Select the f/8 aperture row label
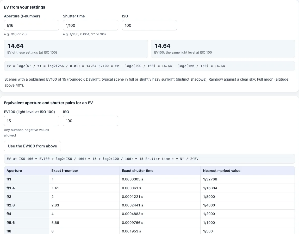 9,231
